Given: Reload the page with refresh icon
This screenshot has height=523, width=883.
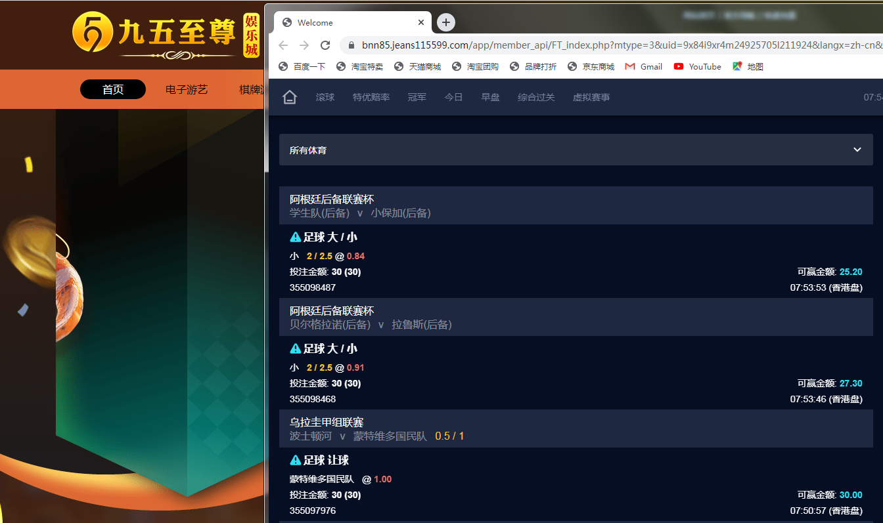Looking at the screenshot, I should point(325,45).
